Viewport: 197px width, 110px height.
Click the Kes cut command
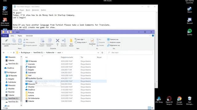pyautogui.click(x=26, y=39)
